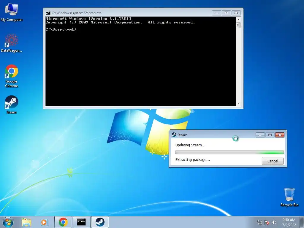Open the My Computer desktop icon

(12, 12)
